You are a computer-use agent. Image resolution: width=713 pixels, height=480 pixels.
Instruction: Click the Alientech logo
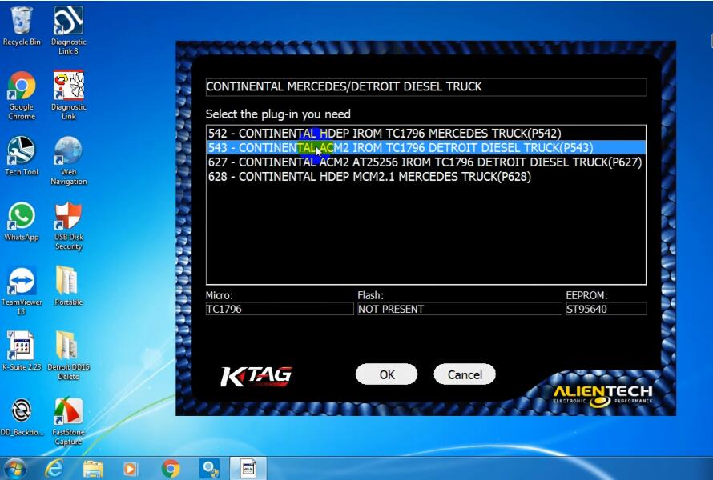coord(603,395)
